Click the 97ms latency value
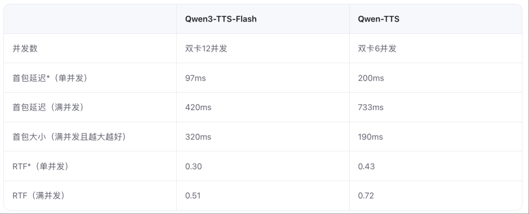 (195, 78)
